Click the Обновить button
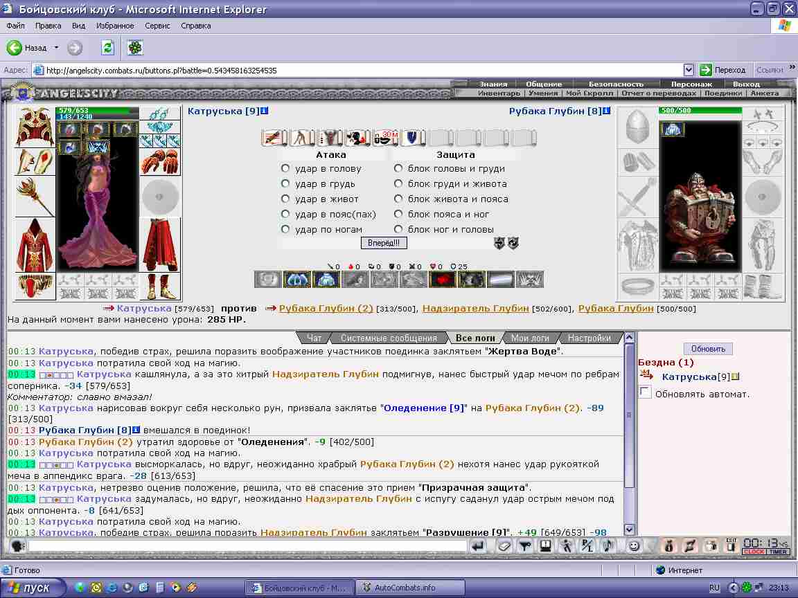The image size is (798, 598). click(x=708, y=349)
